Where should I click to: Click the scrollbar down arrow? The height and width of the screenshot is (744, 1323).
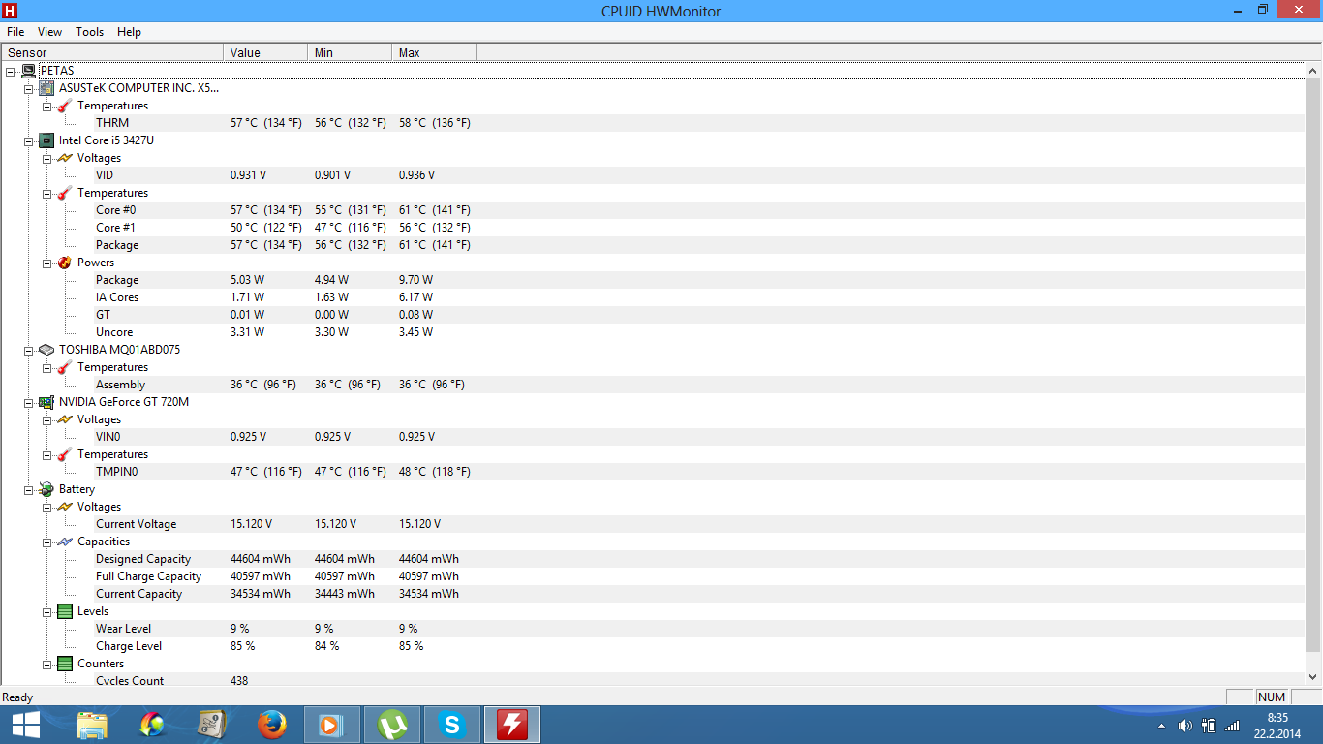(x=1313, y=677)
